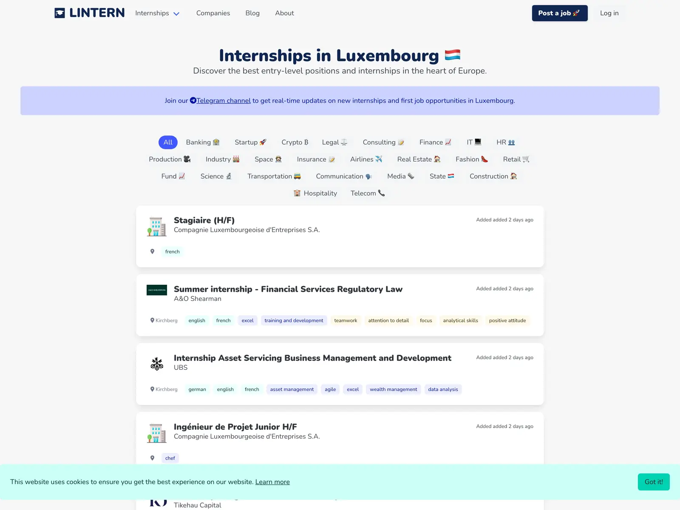Select the Fund category filter
680x510 pixels.
[173, 176]
